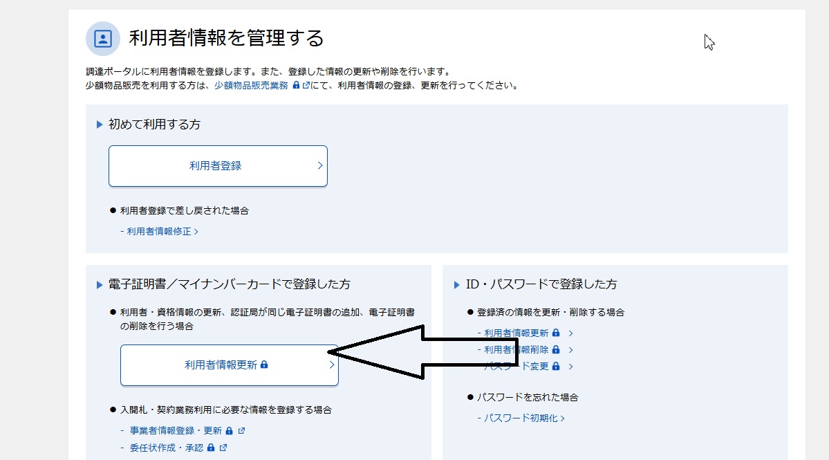This screenshot has width=829, height=460.
Task: Click the lock icon next to 少額物品販売業務
Action: click(296, 86)
